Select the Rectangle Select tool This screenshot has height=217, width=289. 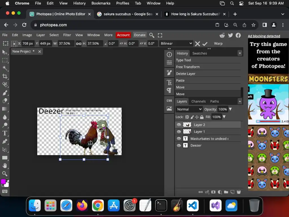tap(5, 60)
